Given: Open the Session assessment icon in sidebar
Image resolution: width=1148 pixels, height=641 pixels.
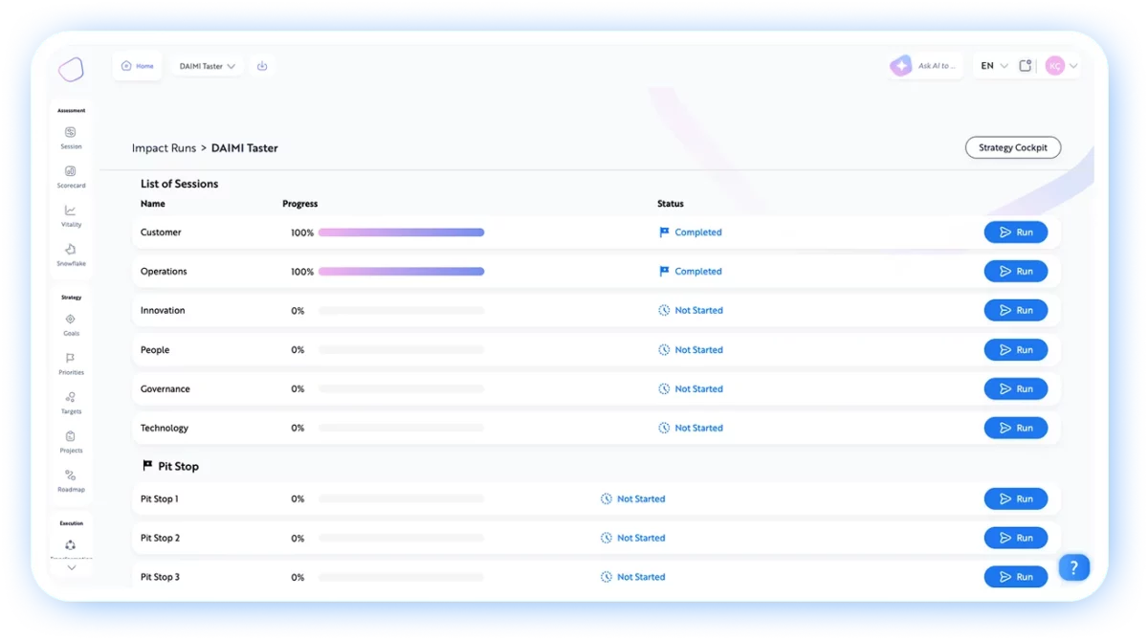Looking at the screenshot, I should [71, 133].
